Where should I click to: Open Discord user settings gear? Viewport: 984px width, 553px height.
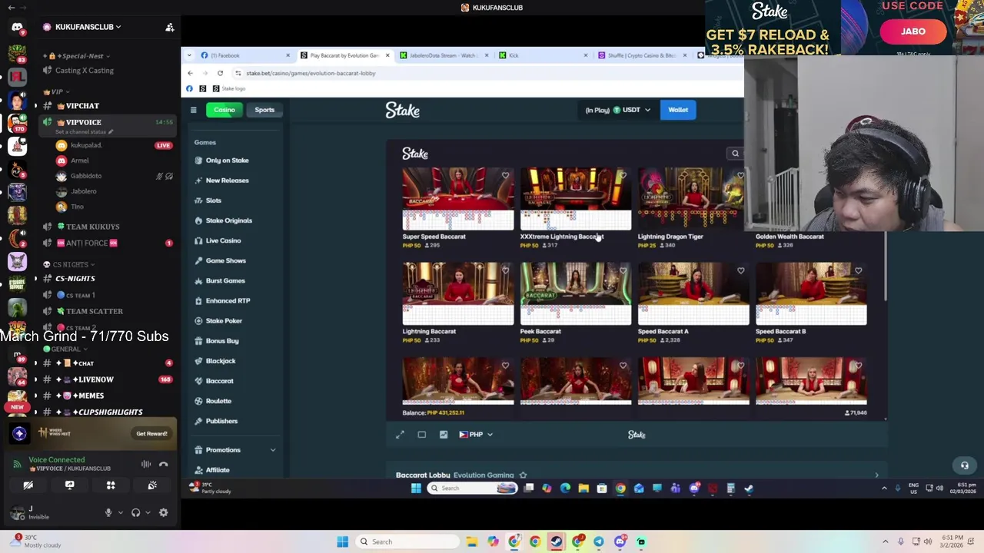point(163,513)
